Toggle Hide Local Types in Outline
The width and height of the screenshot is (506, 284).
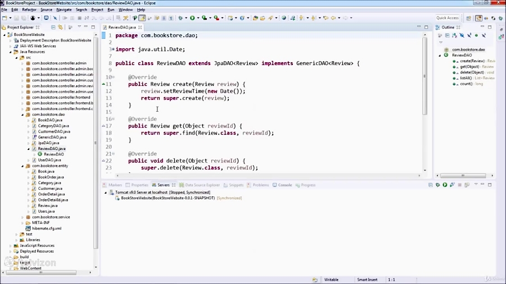coord(484,35)
